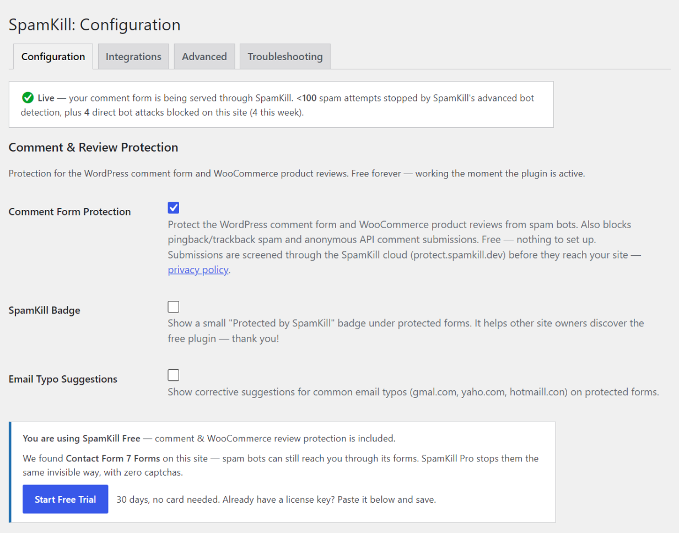Go to the Troubleshooting tab
The height and width of the screenshot is (533, 679).
coord(285,57)
